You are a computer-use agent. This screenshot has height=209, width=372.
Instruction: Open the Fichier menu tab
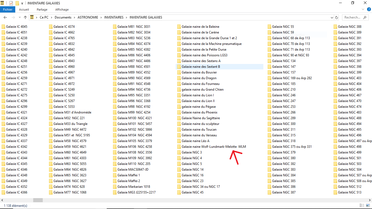(x=8, y=10)
